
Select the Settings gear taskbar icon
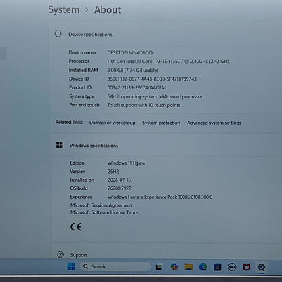pyautogui.click(x=261, y=267)
